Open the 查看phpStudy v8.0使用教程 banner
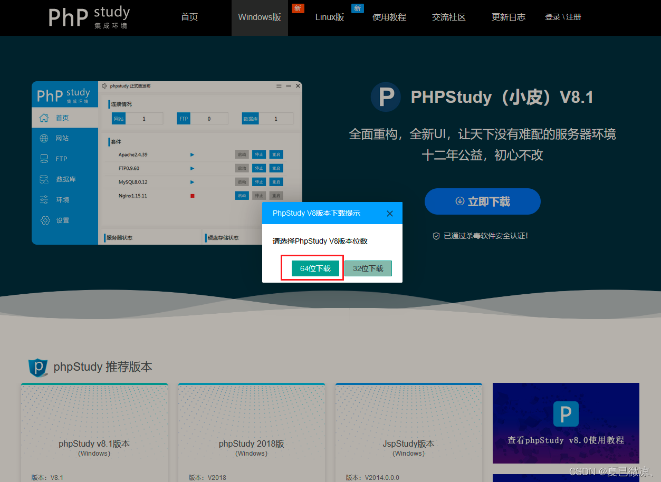The width and height of the screenshot is (661, 482). [566, 423]
